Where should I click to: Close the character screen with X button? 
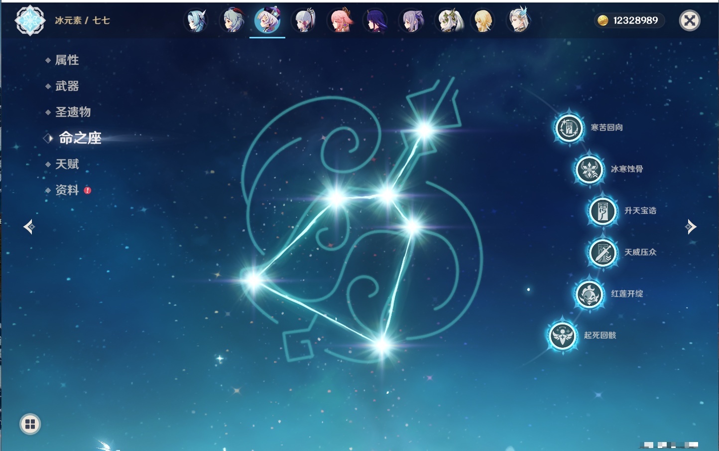(x=690, y=20)
